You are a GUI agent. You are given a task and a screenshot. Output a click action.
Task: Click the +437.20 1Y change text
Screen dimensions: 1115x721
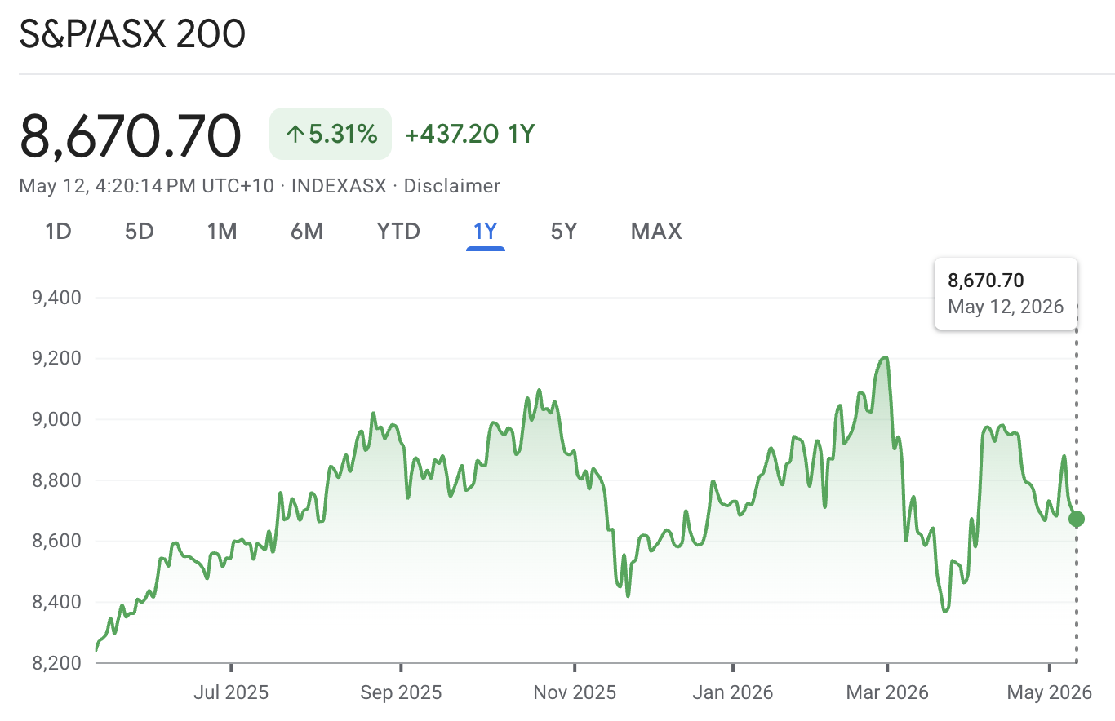click(x=469, y=134)
